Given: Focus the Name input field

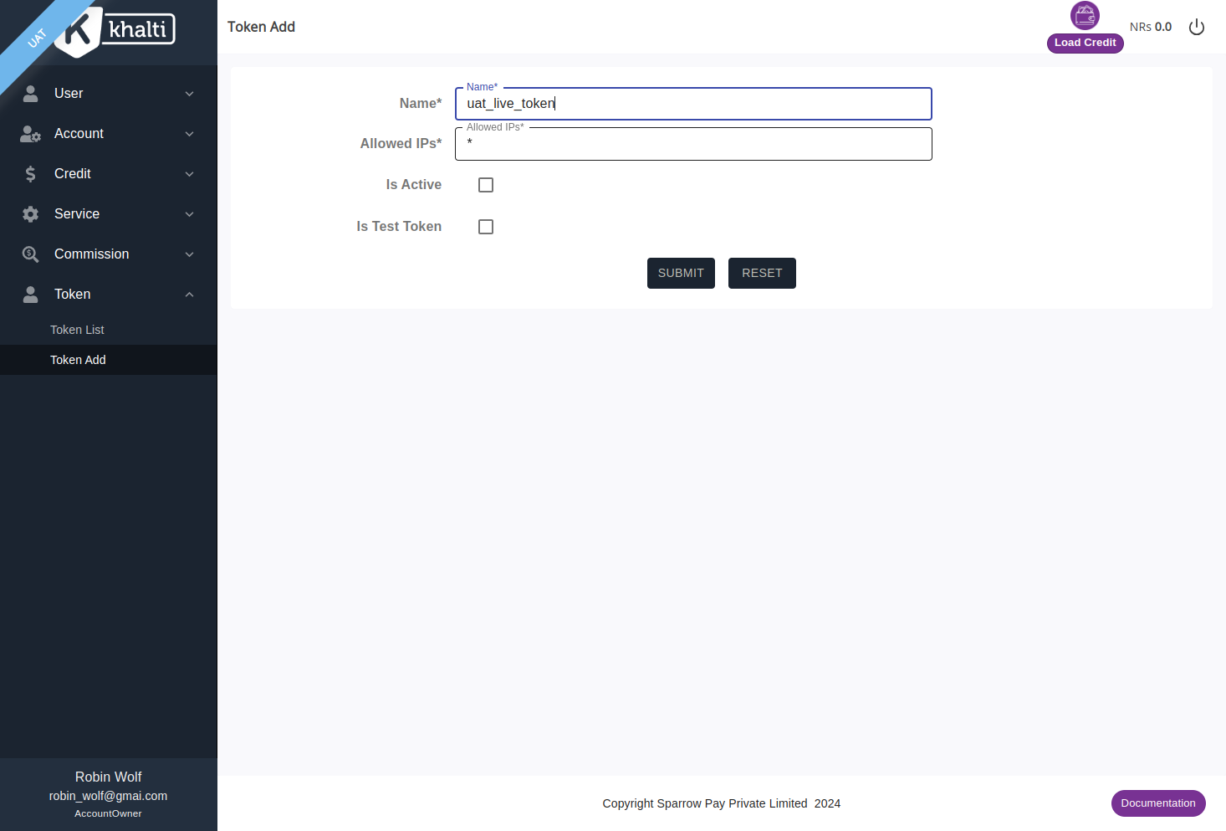Looking at the screenshot, I should tap(693, 104).
